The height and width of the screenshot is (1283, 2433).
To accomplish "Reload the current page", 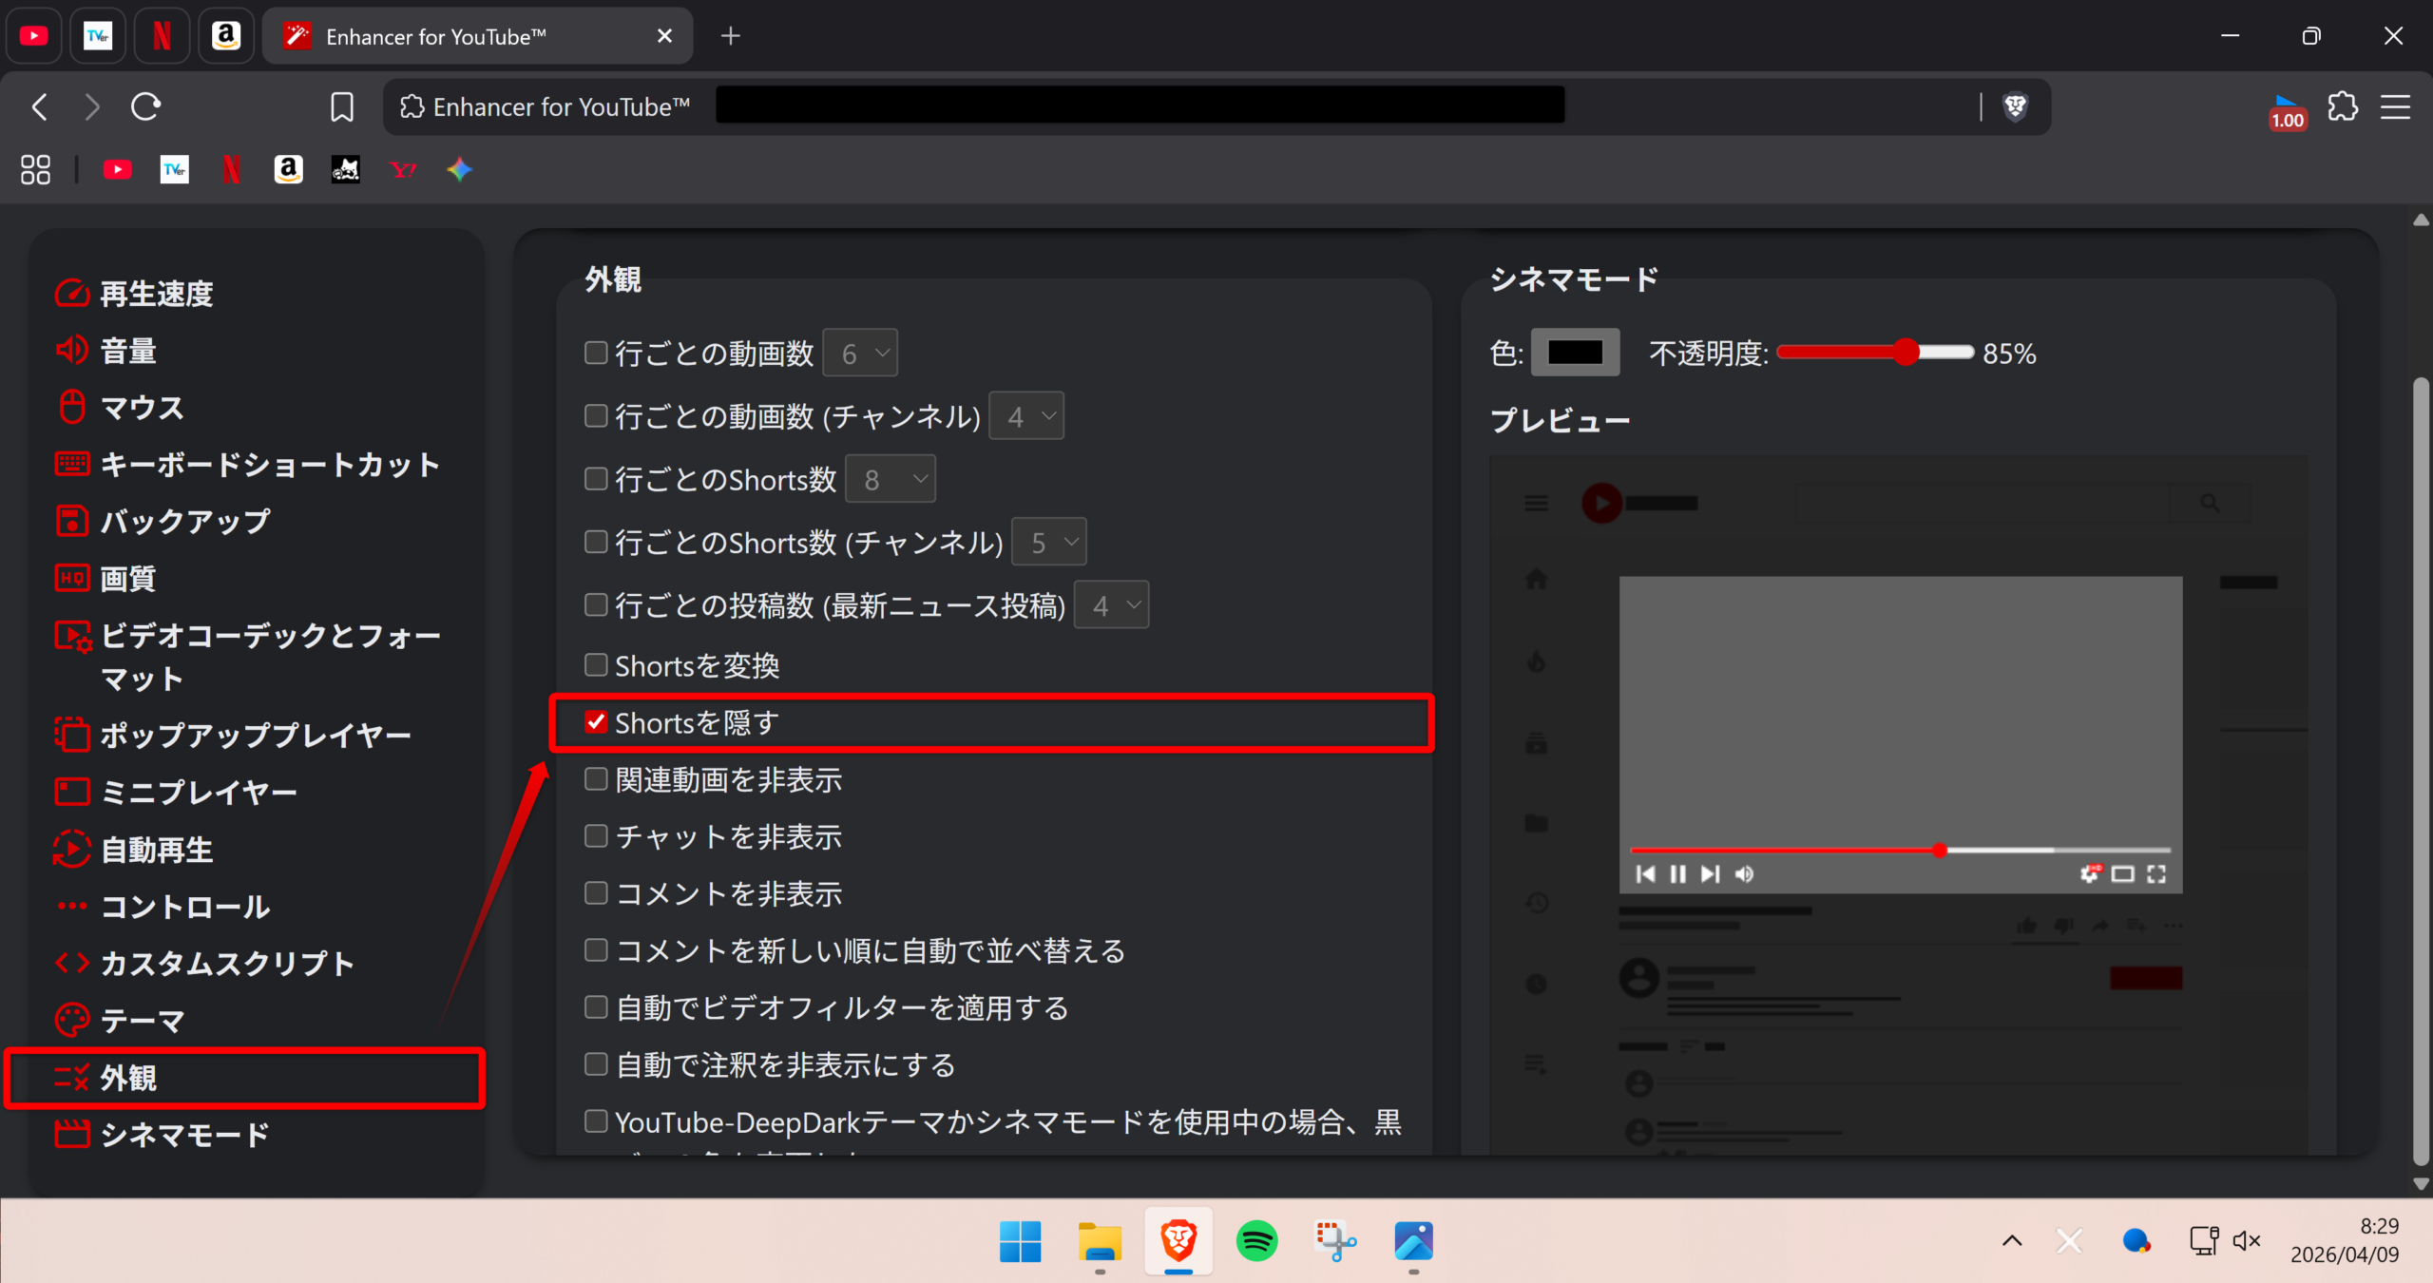I will (x=145, y=106).
